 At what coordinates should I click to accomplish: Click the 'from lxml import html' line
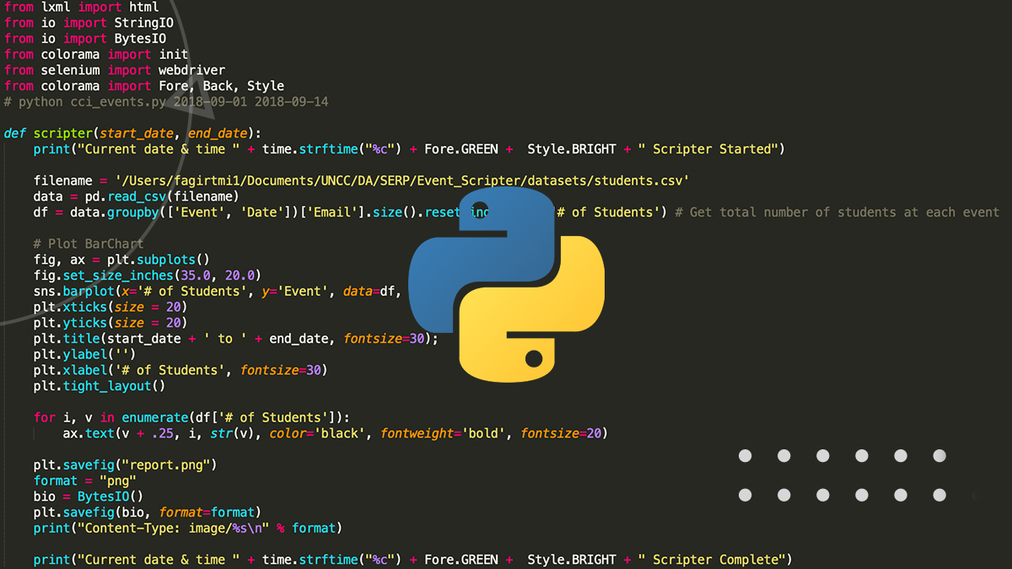81,7
